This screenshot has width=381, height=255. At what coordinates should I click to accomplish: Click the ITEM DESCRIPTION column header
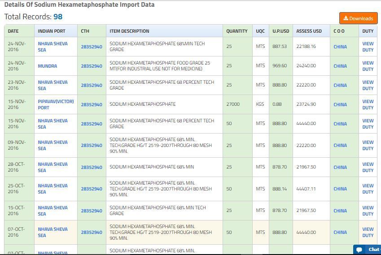(129, 31)
